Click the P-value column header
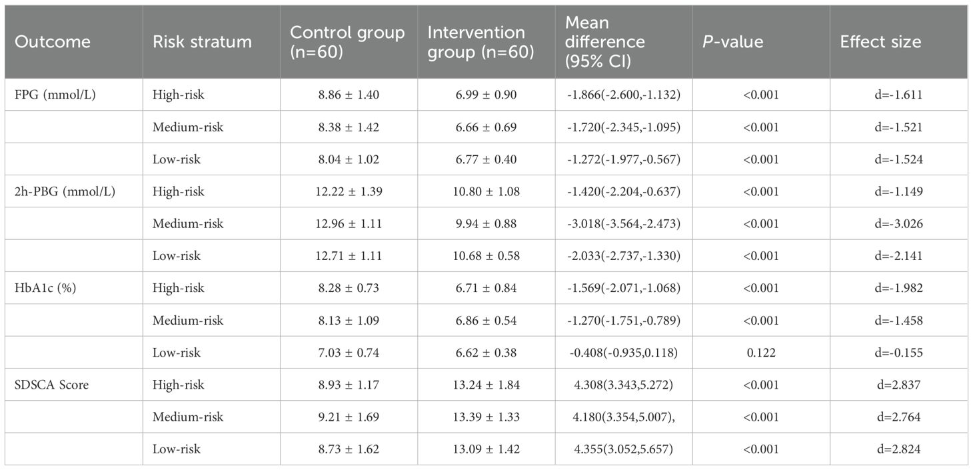 click(x=735, y=42)
